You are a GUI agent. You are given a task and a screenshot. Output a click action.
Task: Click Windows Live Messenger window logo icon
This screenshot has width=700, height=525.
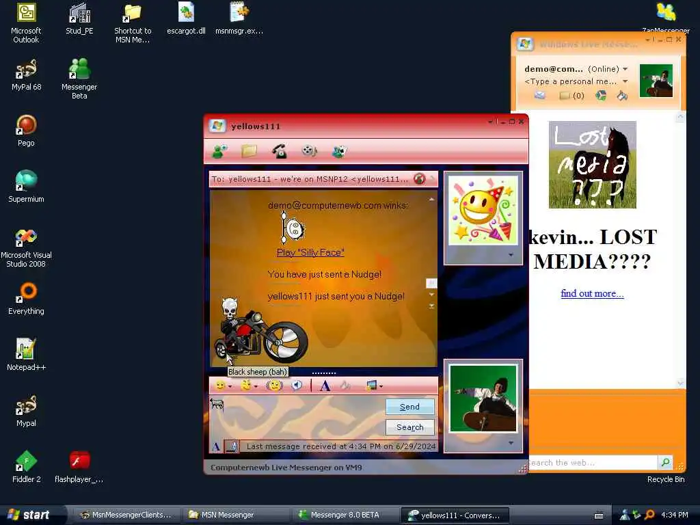click(525, 44)
